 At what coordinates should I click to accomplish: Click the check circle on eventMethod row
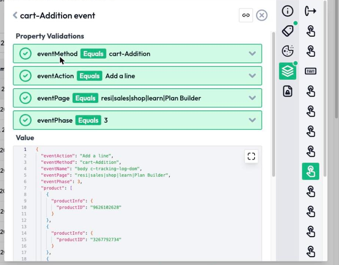pos(25,53)
